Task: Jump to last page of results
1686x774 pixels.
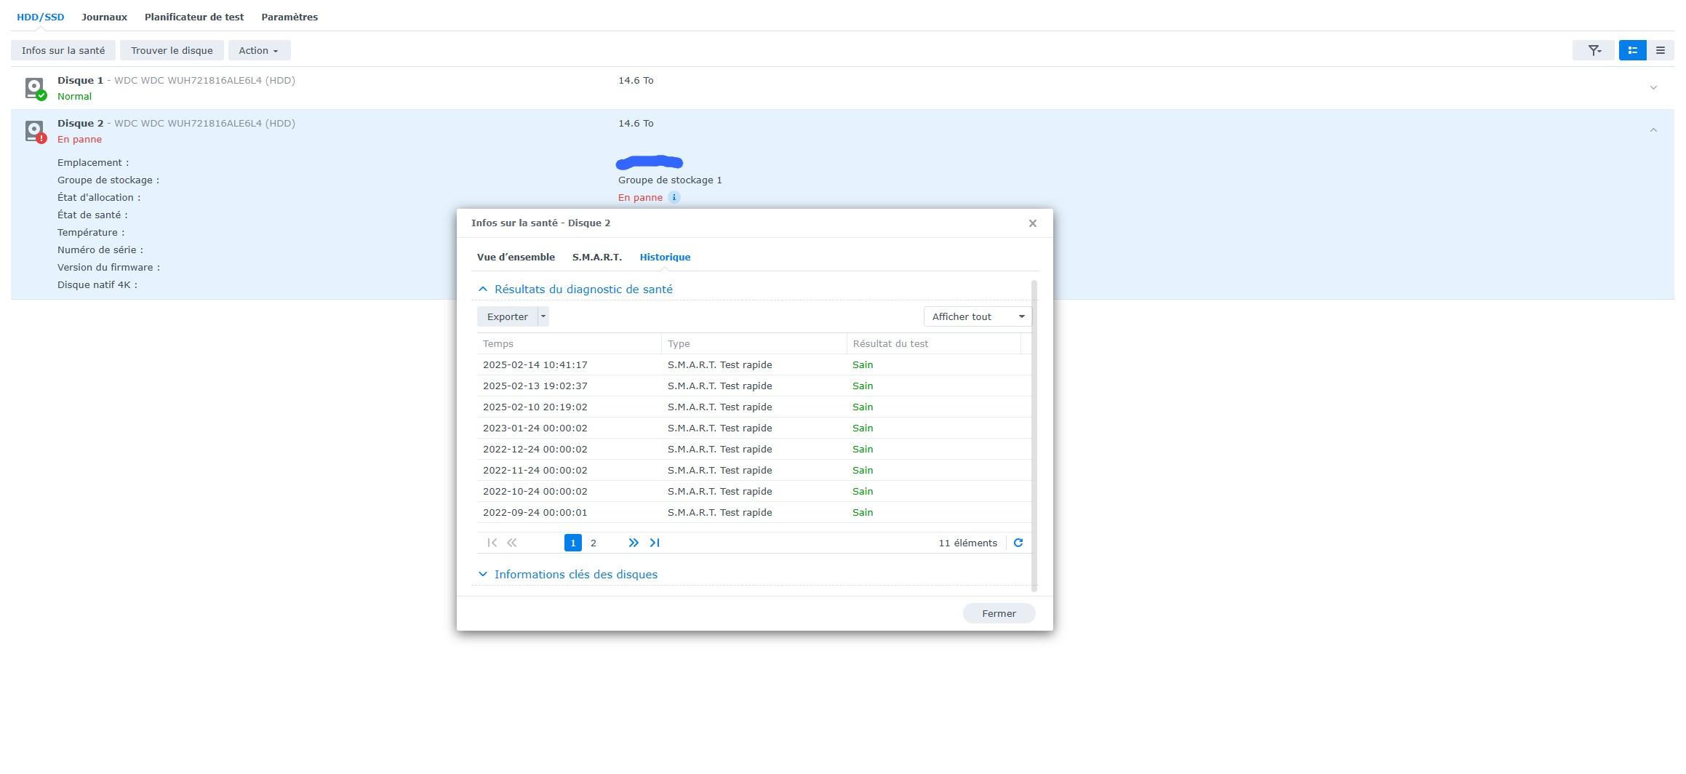Action: click(654, 543)
